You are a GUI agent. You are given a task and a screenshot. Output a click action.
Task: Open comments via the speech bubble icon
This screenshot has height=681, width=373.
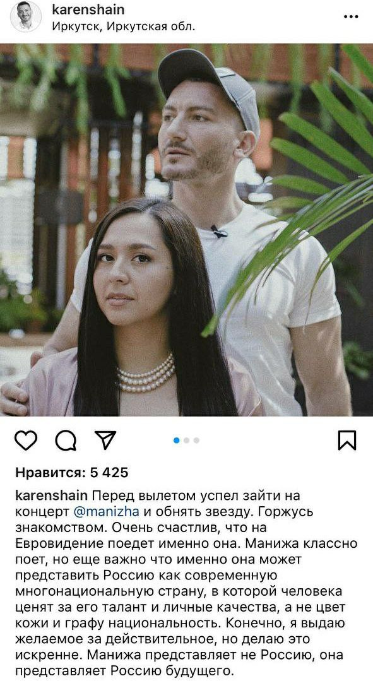(66, 441)
